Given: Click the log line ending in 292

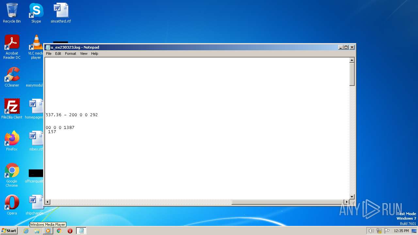Looking at the screenshot, I should tap(72, 115).
